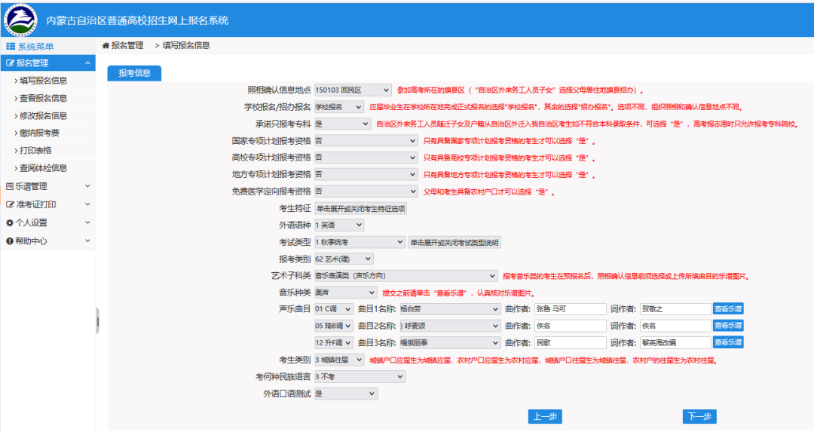814x432 pixels.
Task: Click the 下一步 button
Action: click(699, 417)
